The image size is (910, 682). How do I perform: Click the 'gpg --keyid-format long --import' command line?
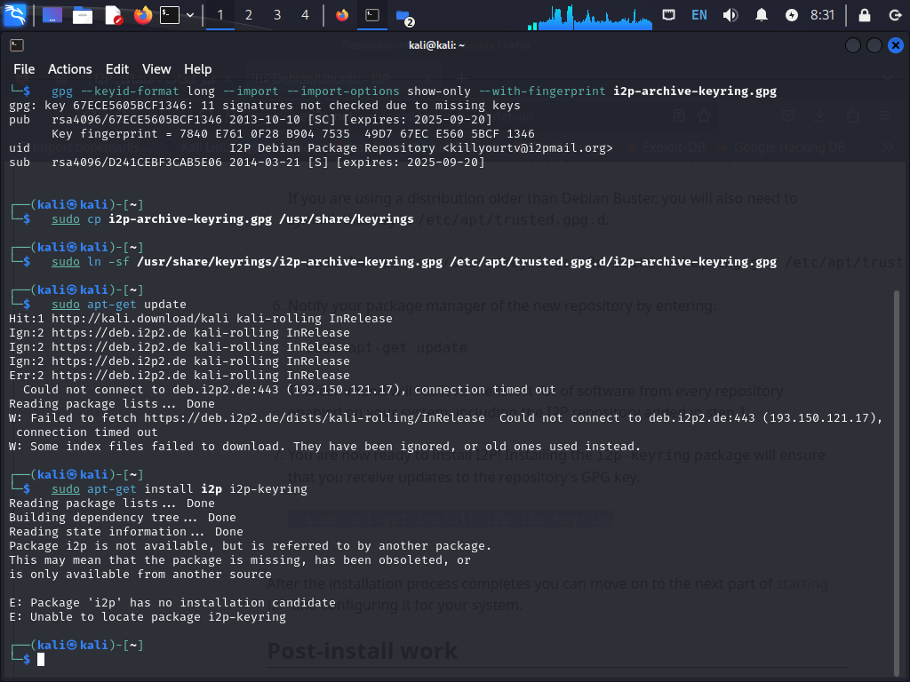pyautogui.click(x=414, y=91)
